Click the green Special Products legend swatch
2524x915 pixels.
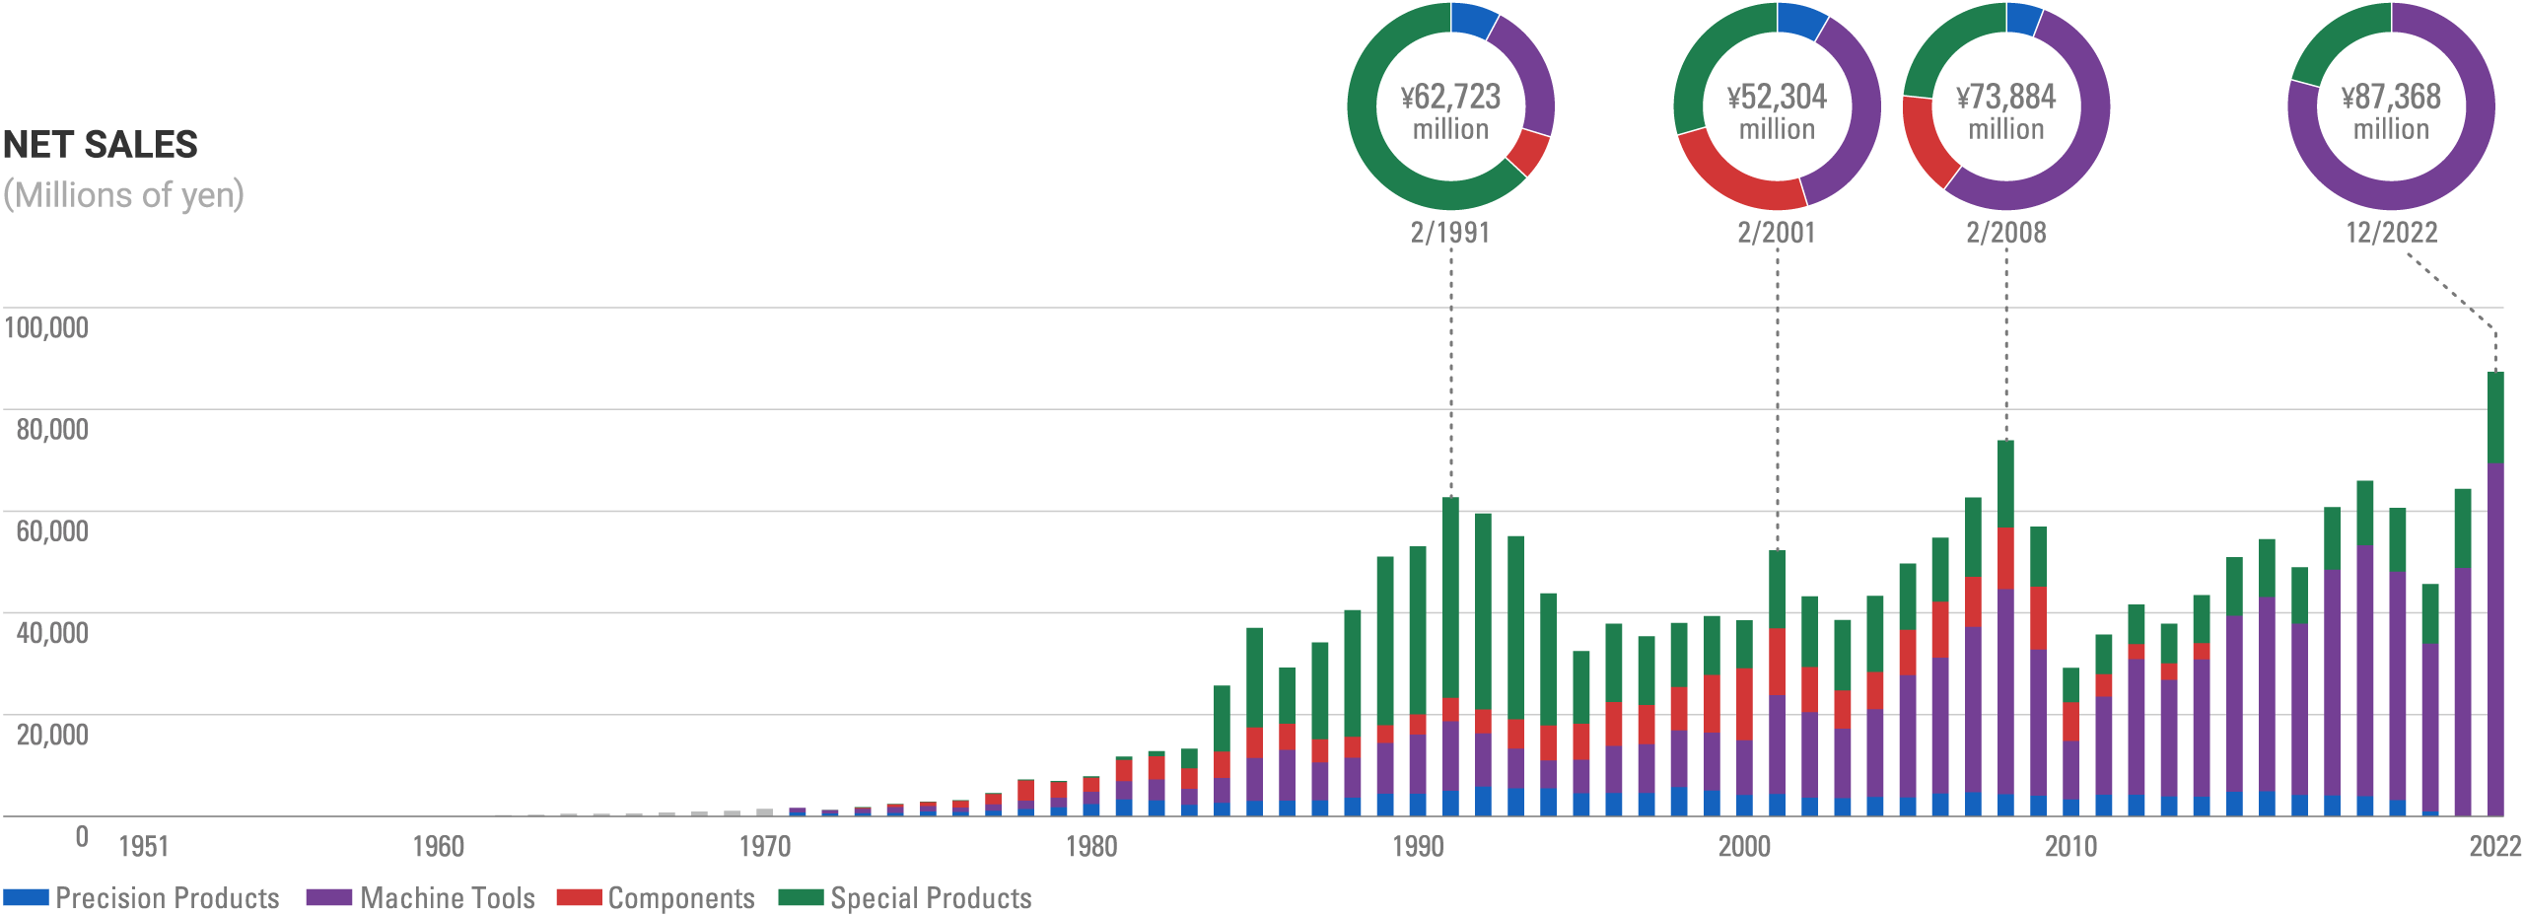pyautogui.click(x=802, y=897)
